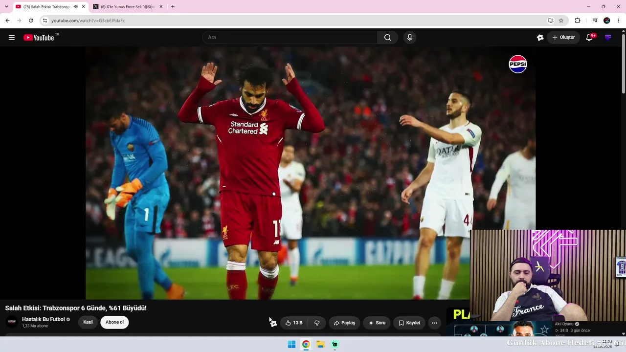Viewport: 626px width, 352px height.
Task: Open the Windows Start menu
Action: point(291,344)
